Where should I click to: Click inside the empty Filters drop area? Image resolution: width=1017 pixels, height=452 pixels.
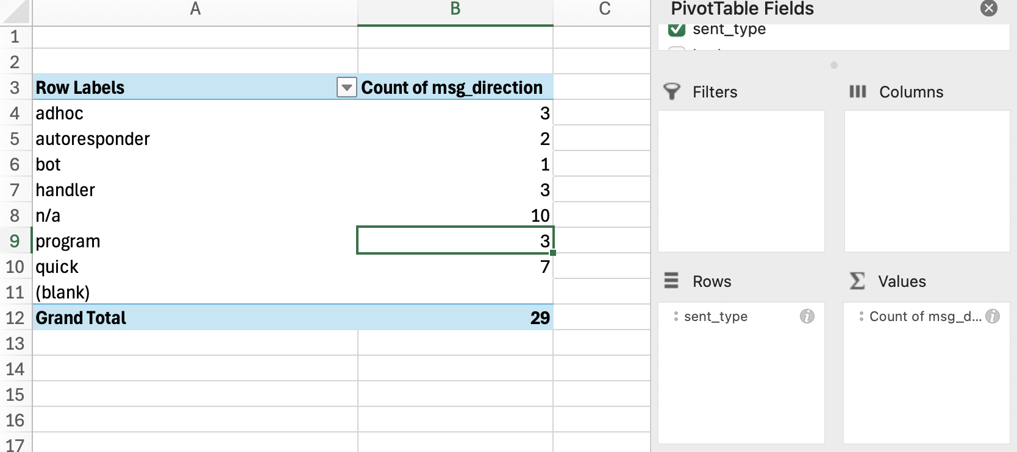point(741,181)
